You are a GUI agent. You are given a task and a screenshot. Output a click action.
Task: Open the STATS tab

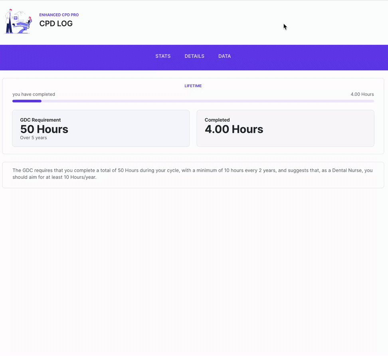pyautogui.click(x=163, y=56)
